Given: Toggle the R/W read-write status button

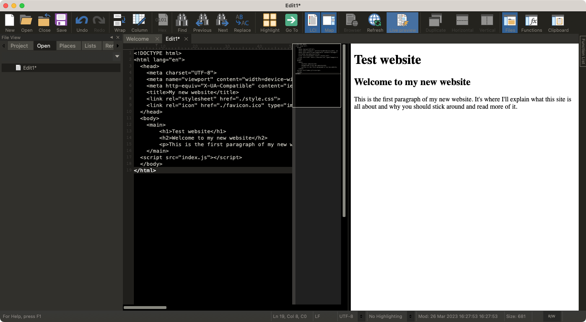Looking at the screenshot, I should tap(552, 316).
